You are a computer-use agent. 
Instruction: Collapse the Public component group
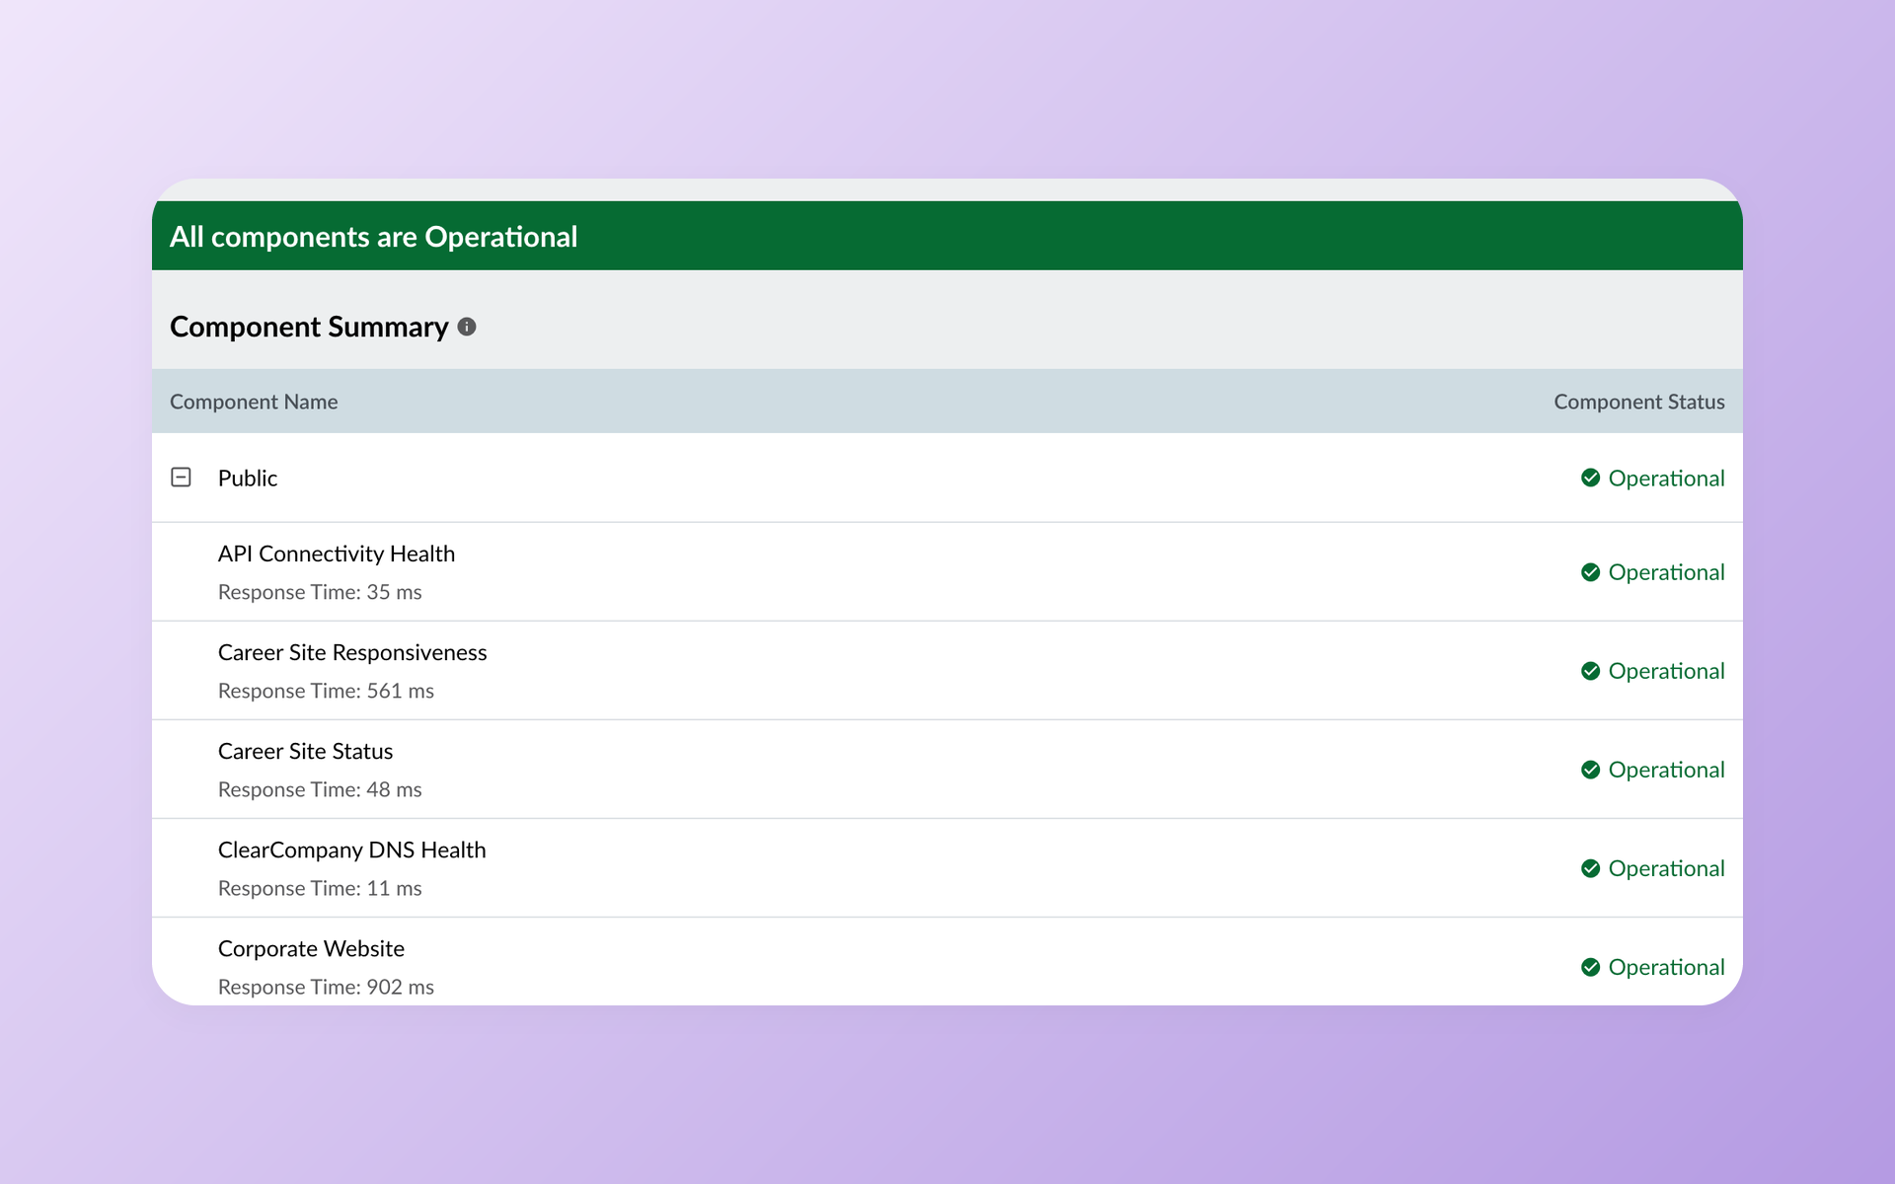pyautogui.click(x=182, y=478)
